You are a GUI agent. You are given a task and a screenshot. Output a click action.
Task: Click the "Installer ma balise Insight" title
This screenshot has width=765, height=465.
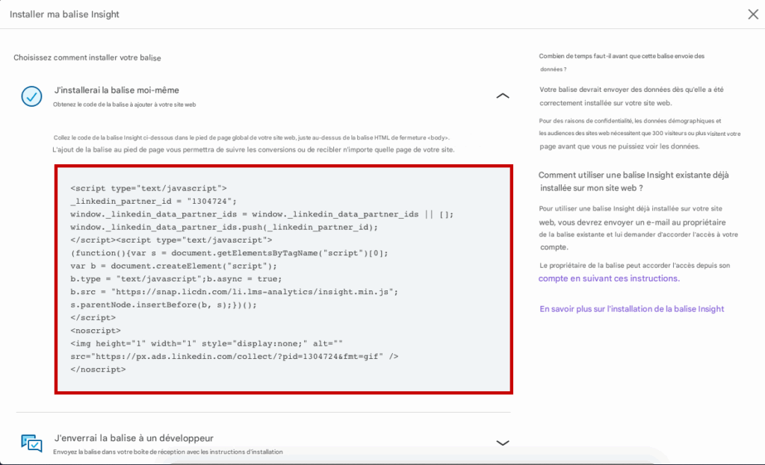pos(64,14)
